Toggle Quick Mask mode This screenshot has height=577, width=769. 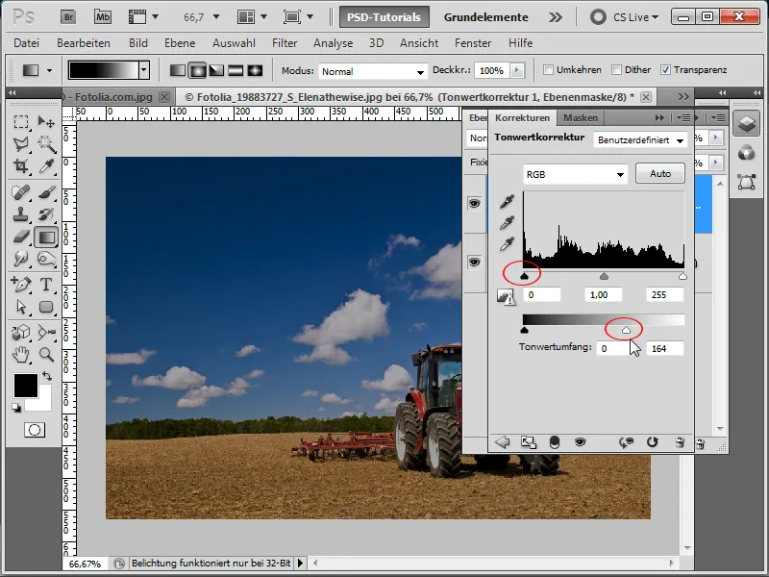coord(35,430)
